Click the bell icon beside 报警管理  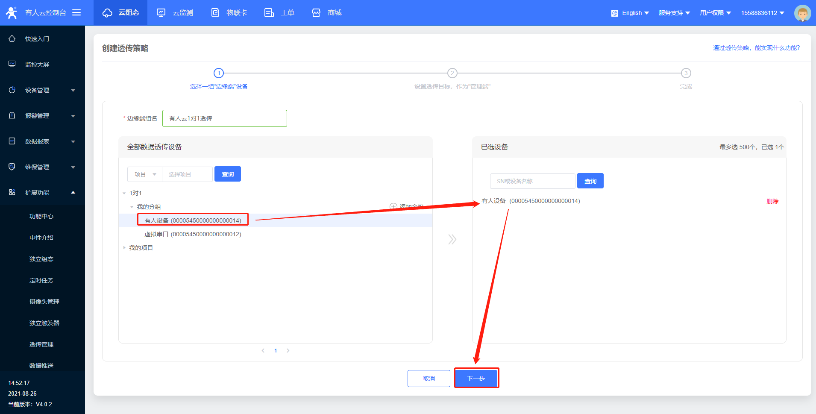[12, 116]
